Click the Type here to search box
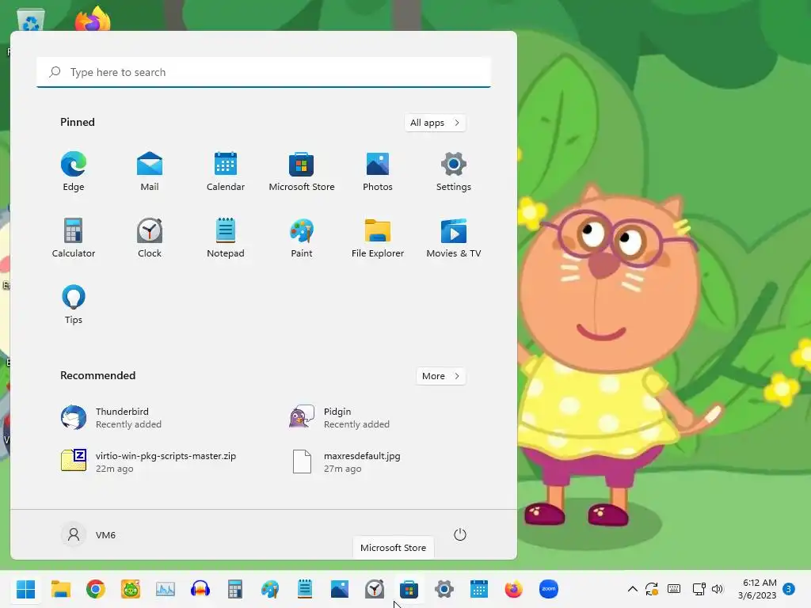Viewport: 811px width, 608px height. tap(264, 72)
